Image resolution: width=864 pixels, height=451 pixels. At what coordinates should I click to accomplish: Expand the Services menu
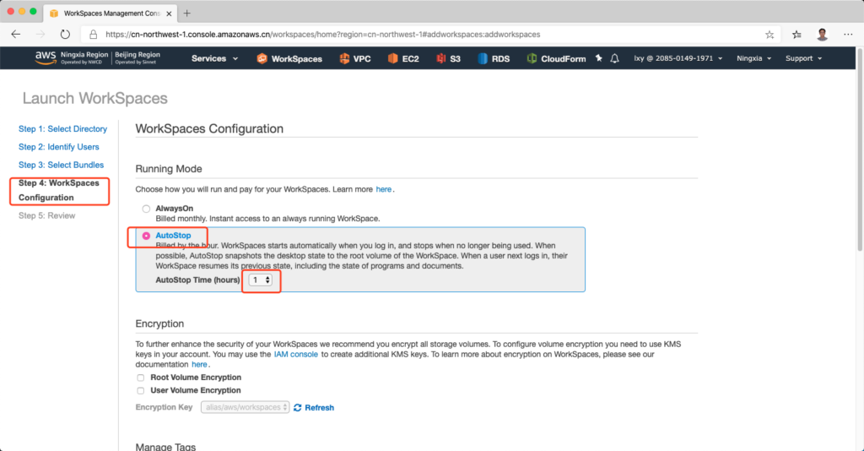pyautogui.click(x=214, y=58)
